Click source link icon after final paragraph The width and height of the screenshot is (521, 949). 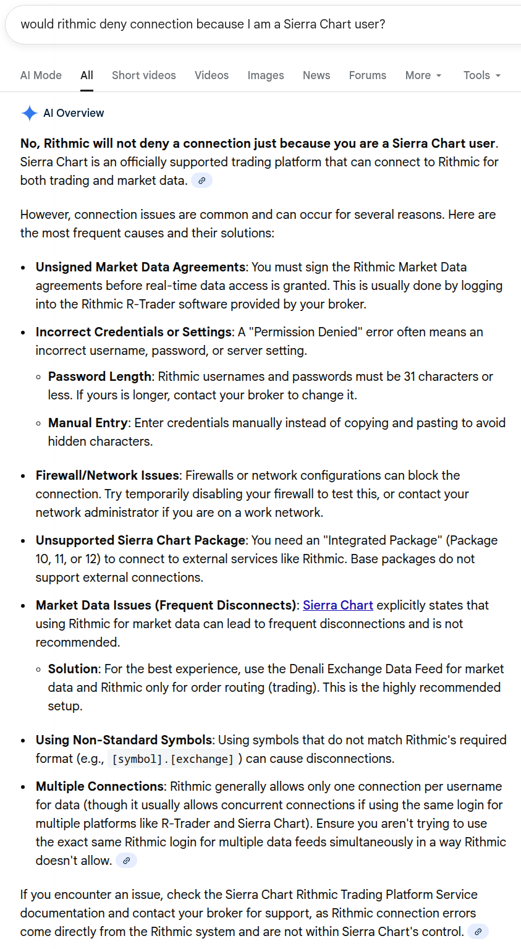click(x=478, y=932)
